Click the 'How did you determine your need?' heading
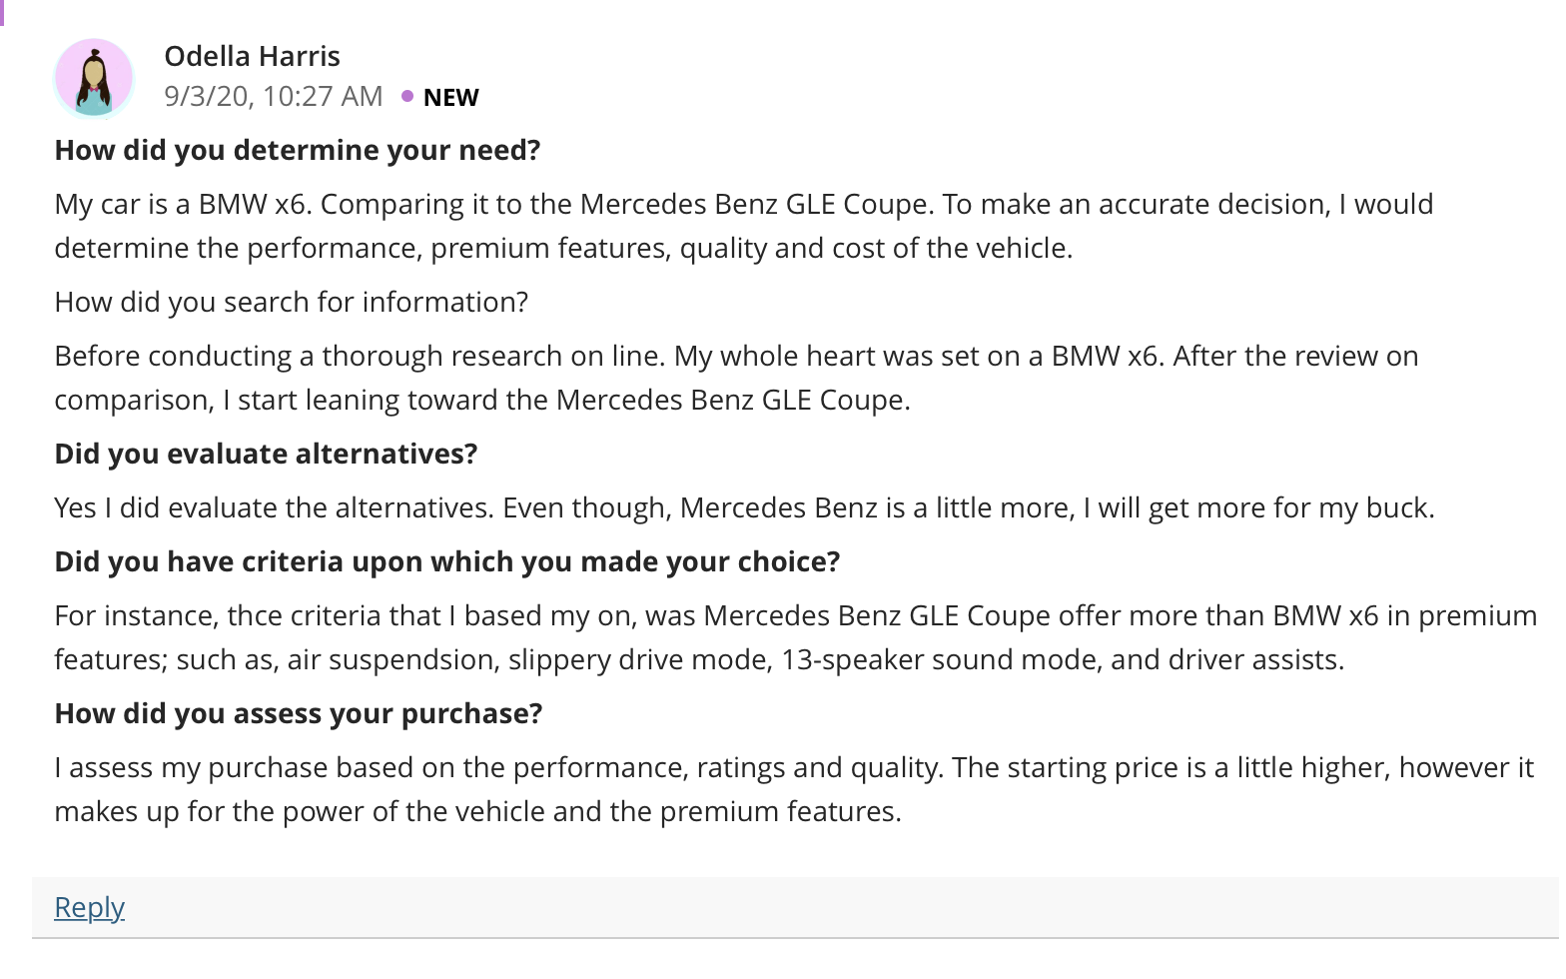 coord(298,150)
